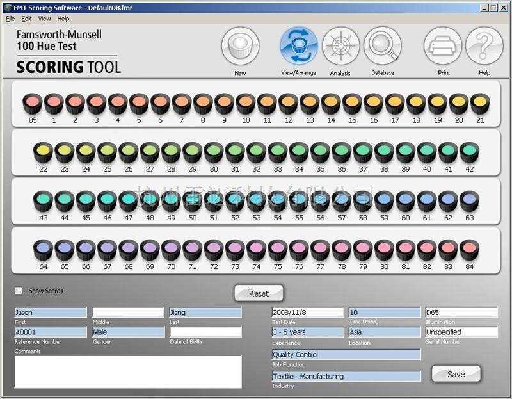Open the Help menu
512x399 pixels.
(x=63, y=19)
